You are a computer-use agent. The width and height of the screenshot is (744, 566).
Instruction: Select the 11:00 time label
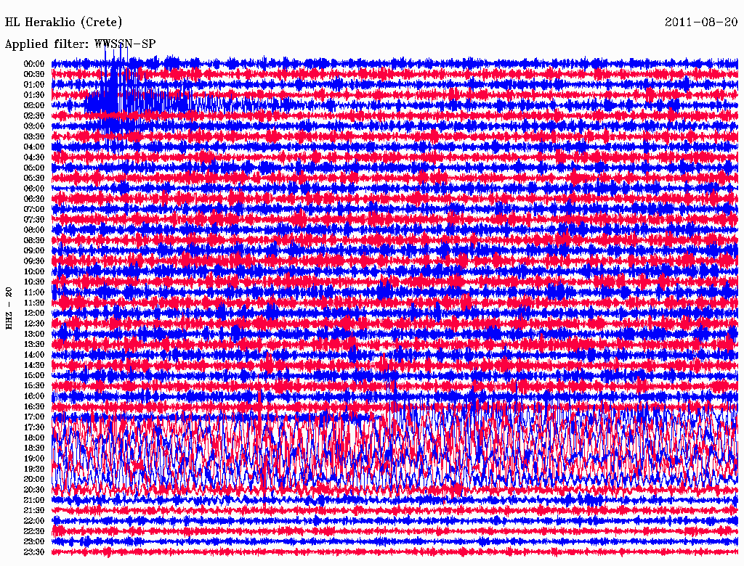(x=34, y=292)
